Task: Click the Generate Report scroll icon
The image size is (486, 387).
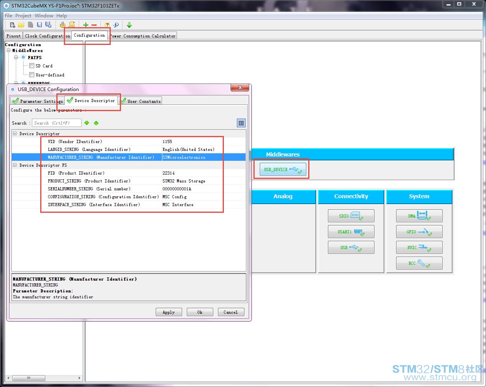Action: [72, 25]
